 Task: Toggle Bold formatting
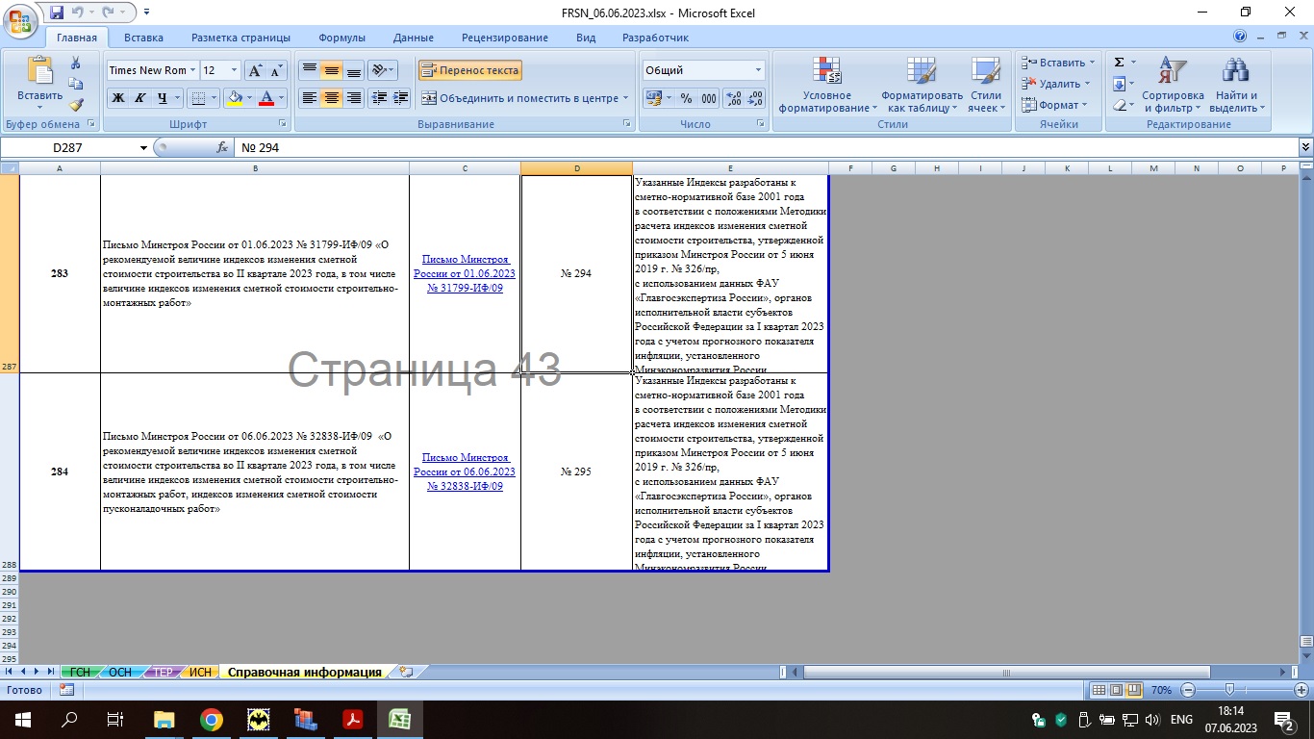(118, 98)
